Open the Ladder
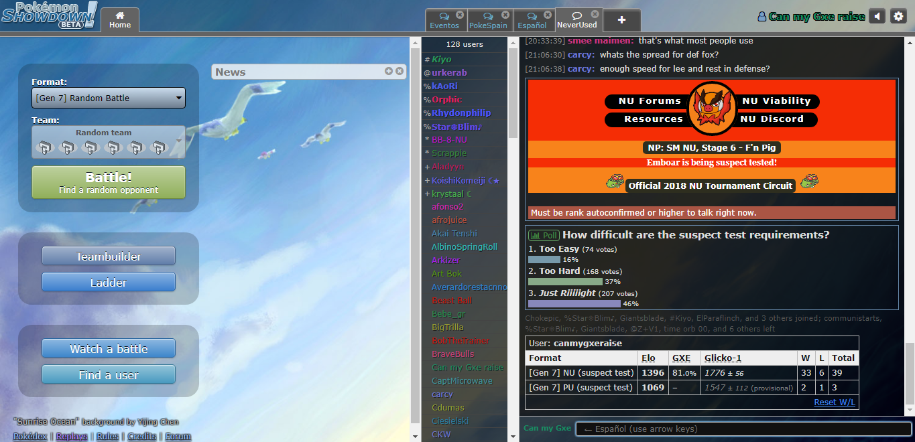Screen dimensions: 915x442 click(109, 283)
